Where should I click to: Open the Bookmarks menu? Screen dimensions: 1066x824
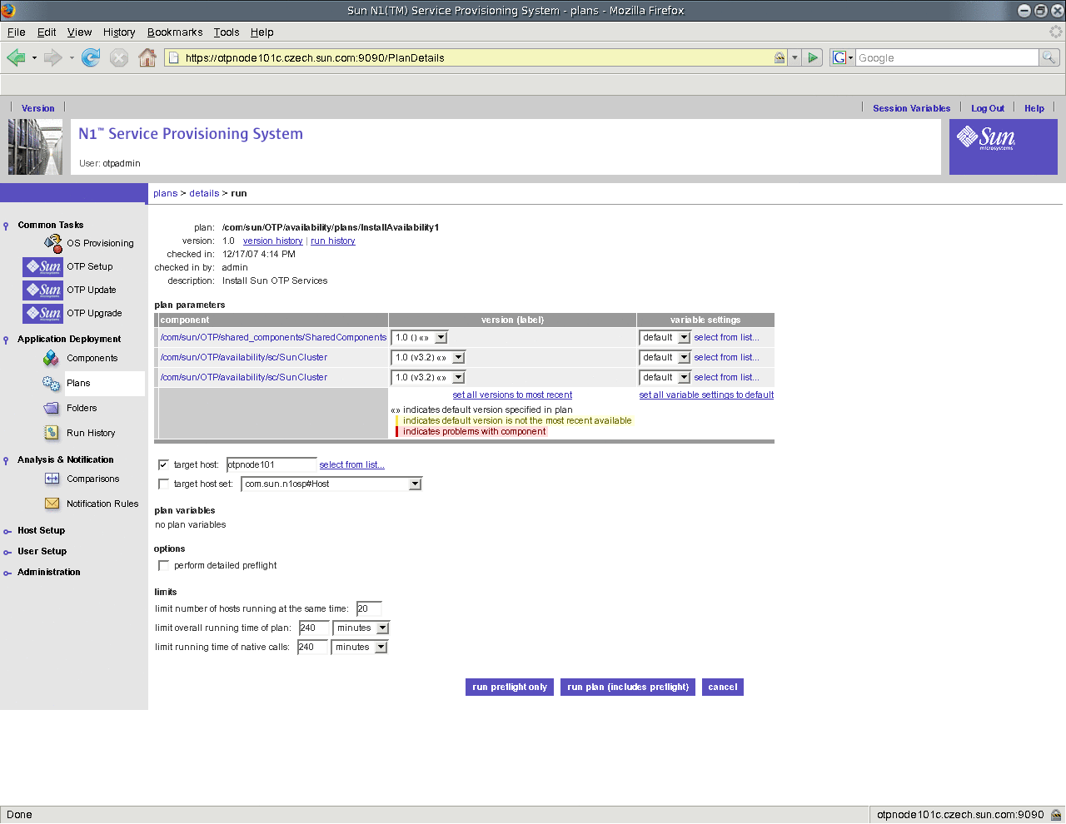(175, 32)
